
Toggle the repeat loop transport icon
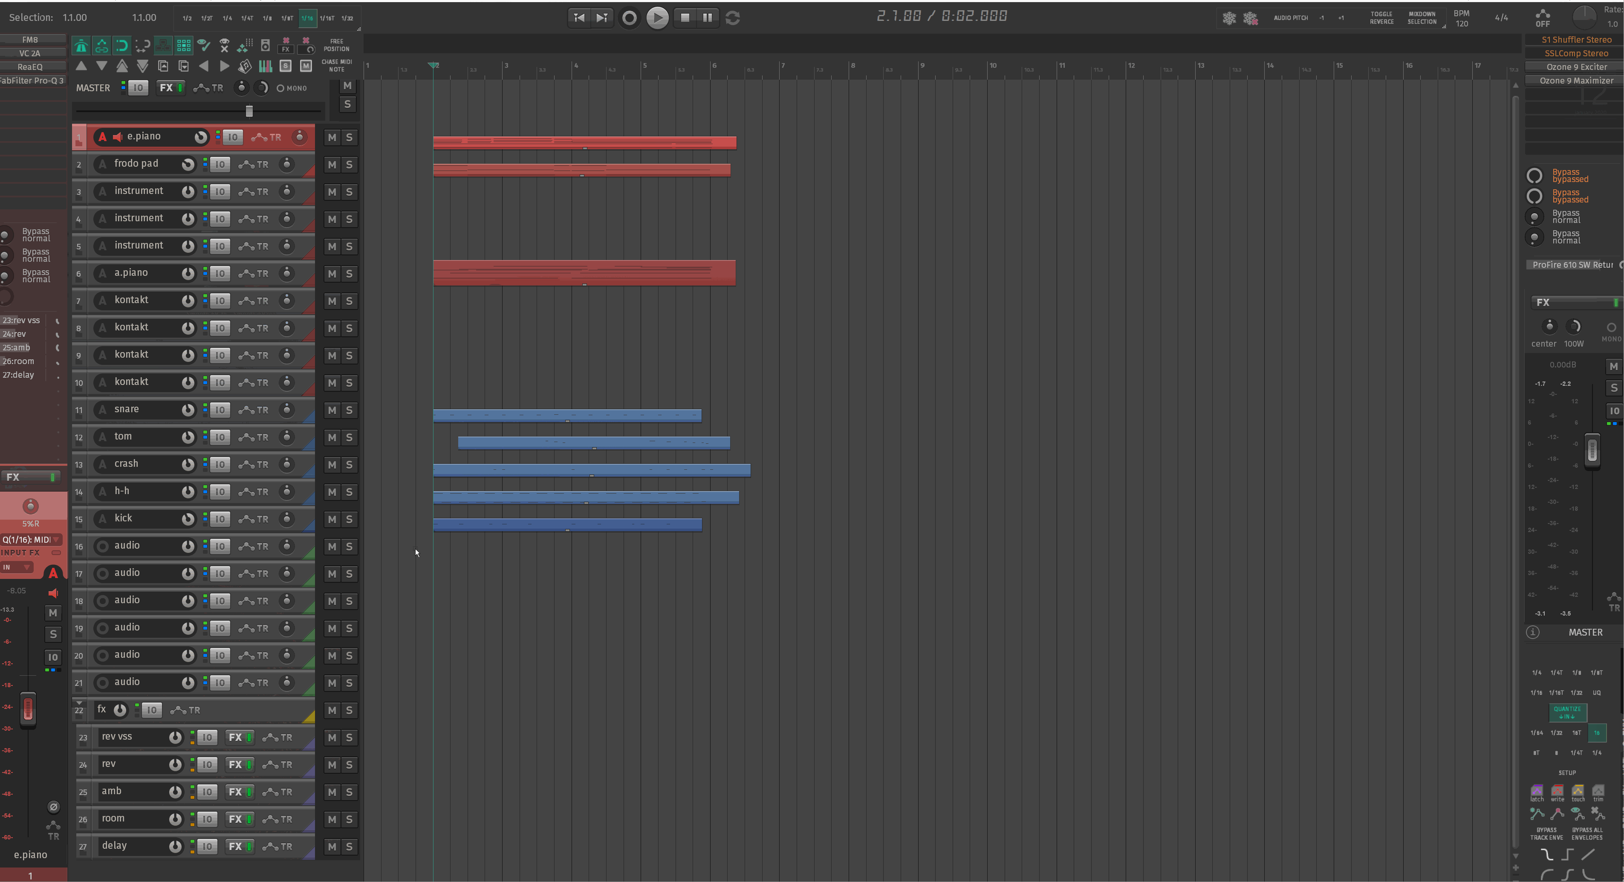point(732,17)
